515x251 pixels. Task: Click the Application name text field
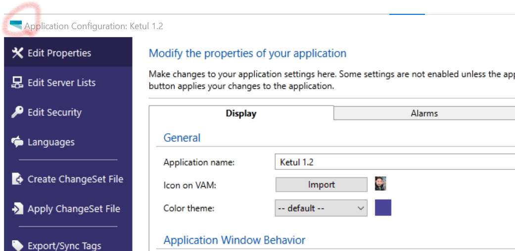pos(394,162)
